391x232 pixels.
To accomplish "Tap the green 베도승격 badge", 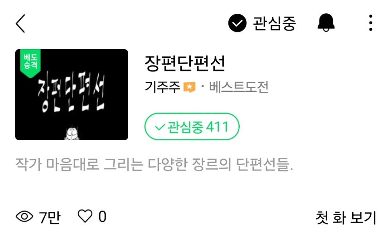I will (30, 63).
